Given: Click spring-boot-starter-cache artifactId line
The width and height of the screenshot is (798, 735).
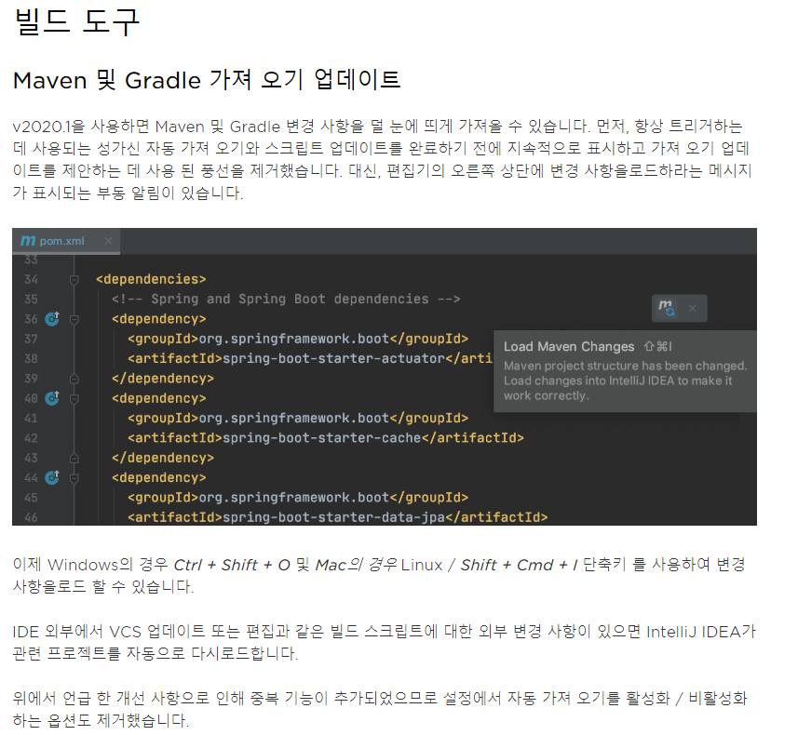Looking at the screenshot, I should pyautogui.click(x=326, y=437).
